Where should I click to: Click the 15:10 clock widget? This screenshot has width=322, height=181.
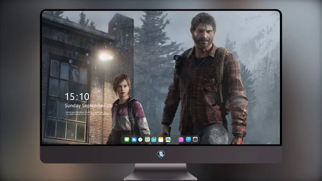click(x=77, y=97)
